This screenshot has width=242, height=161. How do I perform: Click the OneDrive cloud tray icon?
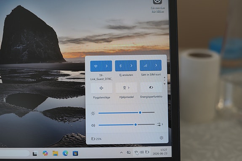point(129,153)
